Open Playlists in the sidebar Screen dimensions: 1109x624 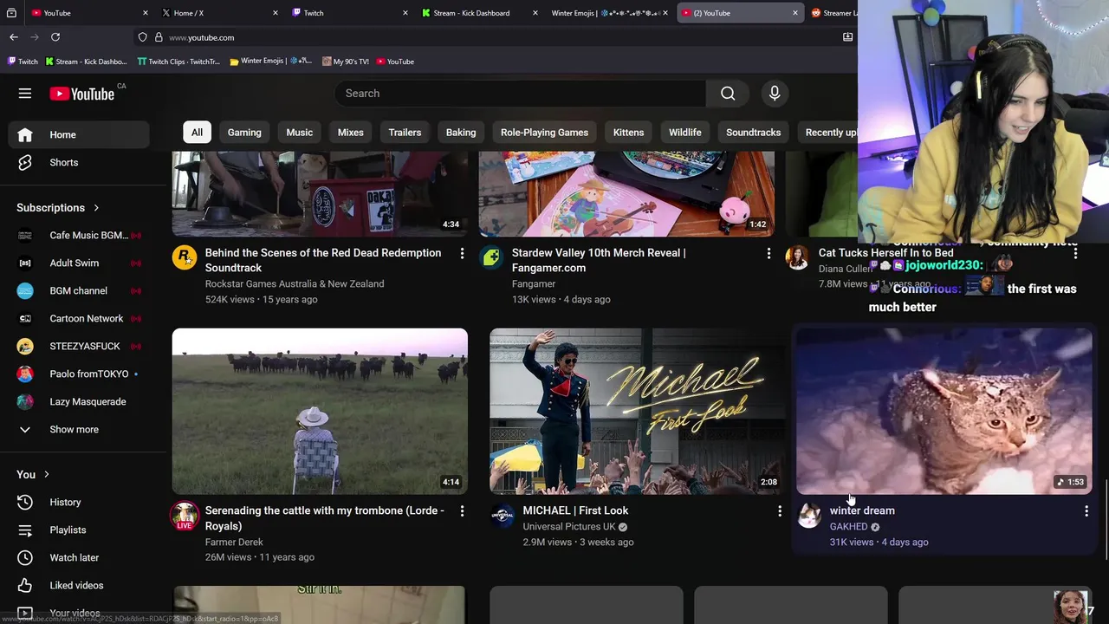(79, 530)
